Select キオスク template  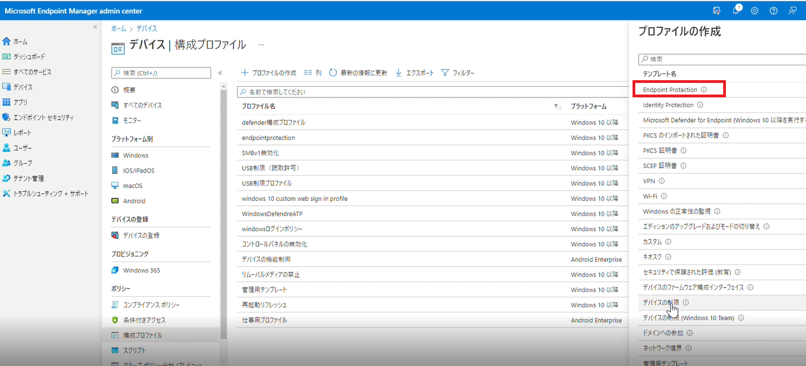click(652, 257)
